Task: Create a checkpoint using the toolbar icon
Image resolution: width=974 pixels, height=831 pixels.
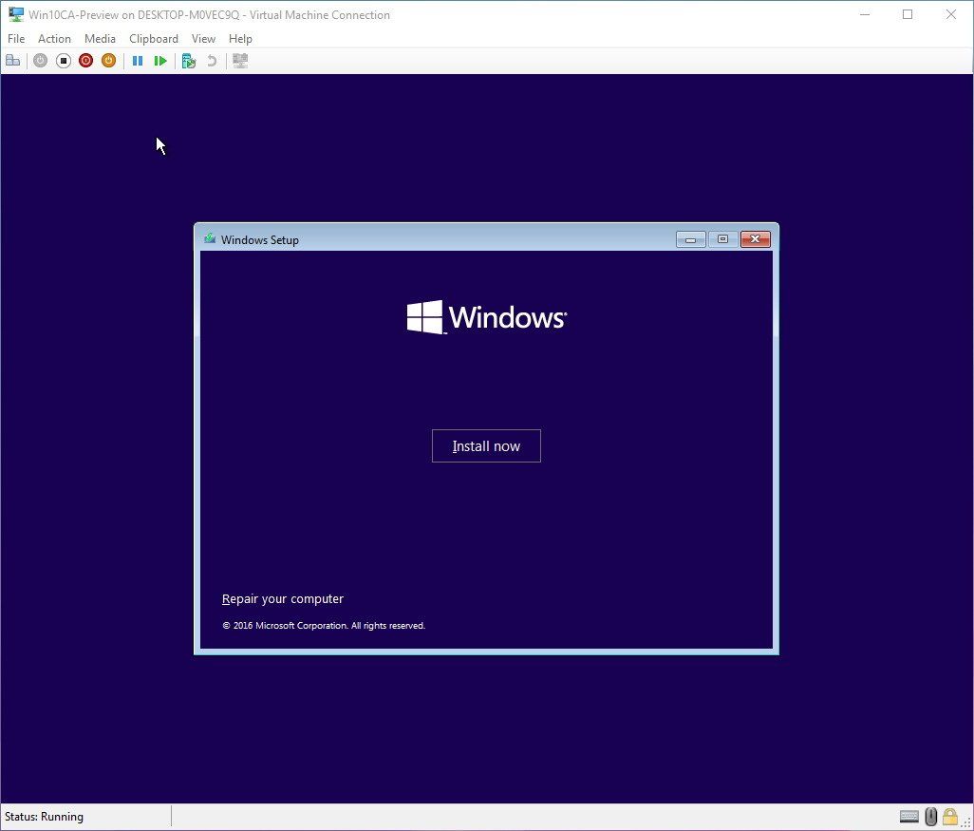Action: coord(188,60)
